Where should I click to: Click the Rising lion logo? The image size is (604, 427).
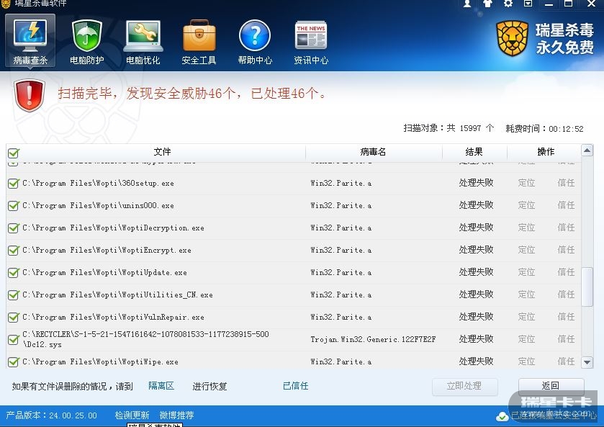(x=512, y=38)
